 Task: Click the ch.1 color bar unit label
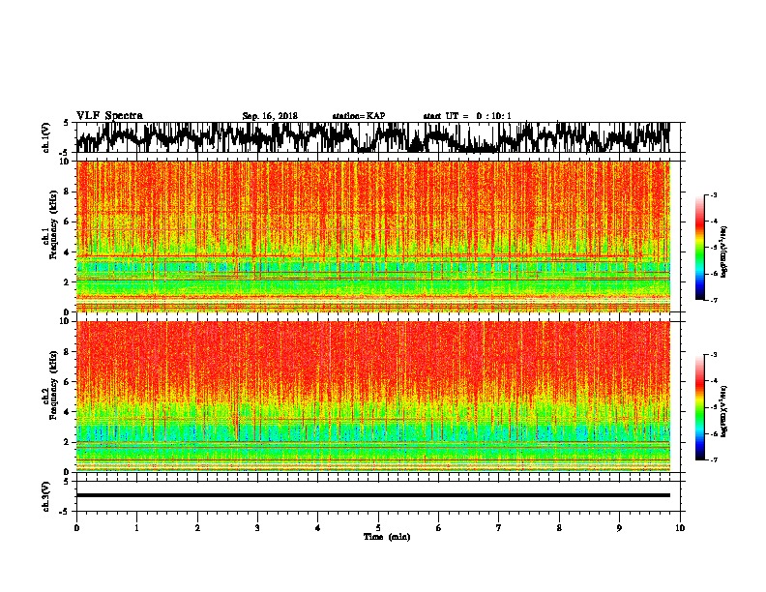coord(724,252)
